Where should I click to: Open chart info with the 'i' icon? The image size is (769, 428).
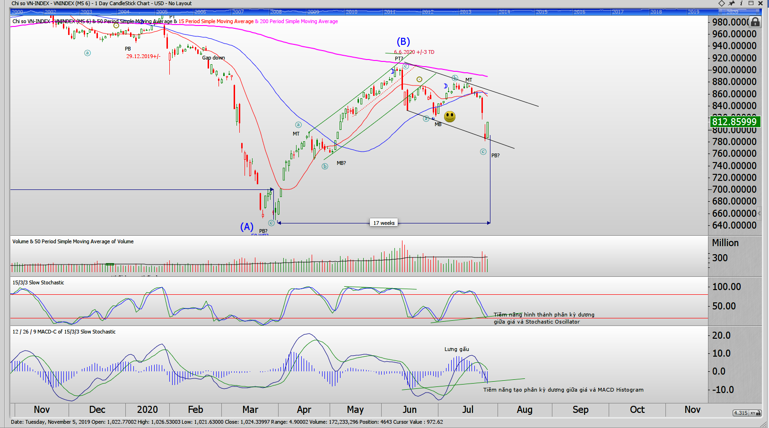pos(741,3)
